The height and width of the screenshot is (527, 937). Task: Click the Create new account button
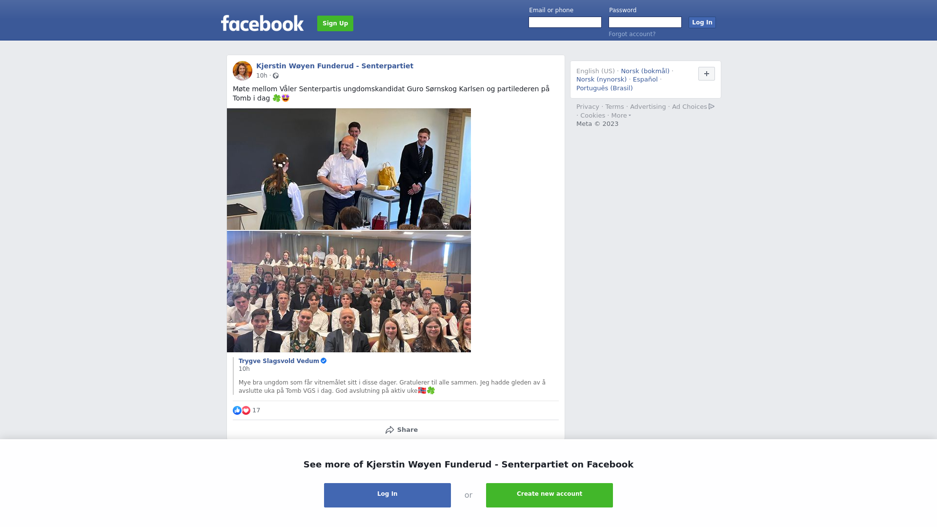tap(550, 495)
